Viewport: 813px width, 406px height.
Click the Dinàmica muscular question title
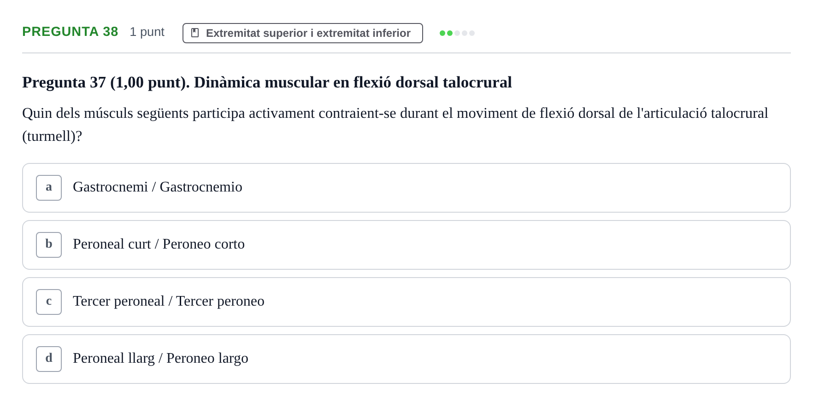(x=267, y=82)
